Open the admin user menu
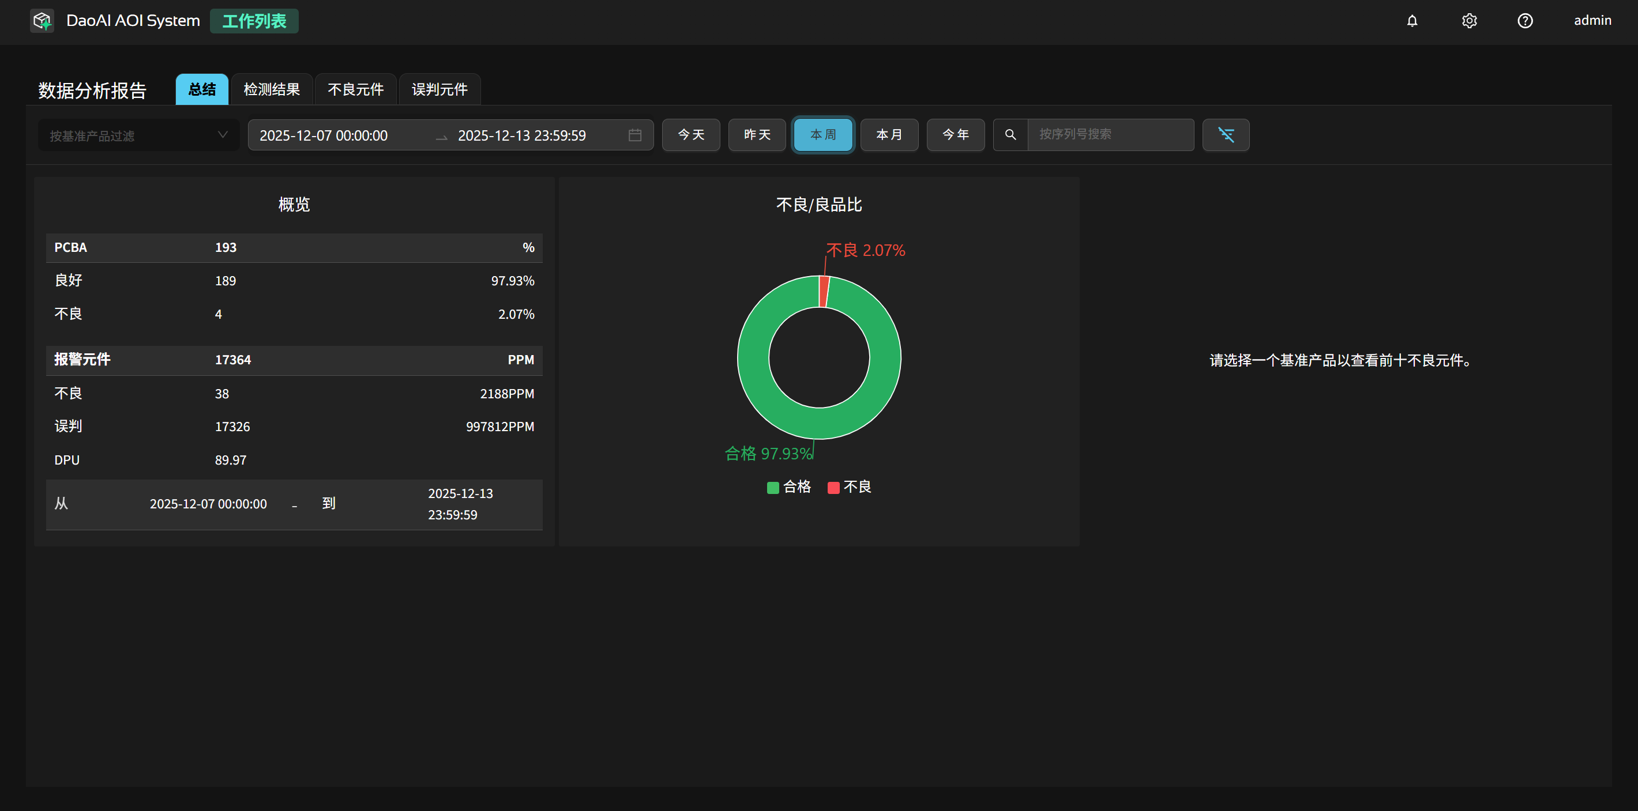The width and height of the screenshot is (1638, 811). pos(1592,21)
